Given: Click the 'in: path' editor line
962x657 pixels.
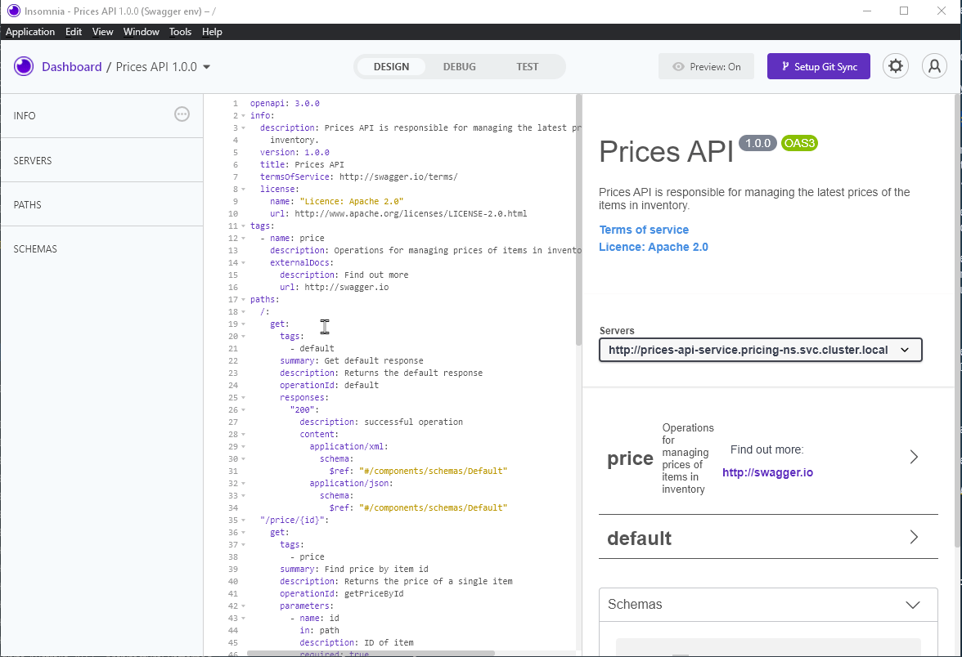Looking at the screenshot, I should pos(319,631).
